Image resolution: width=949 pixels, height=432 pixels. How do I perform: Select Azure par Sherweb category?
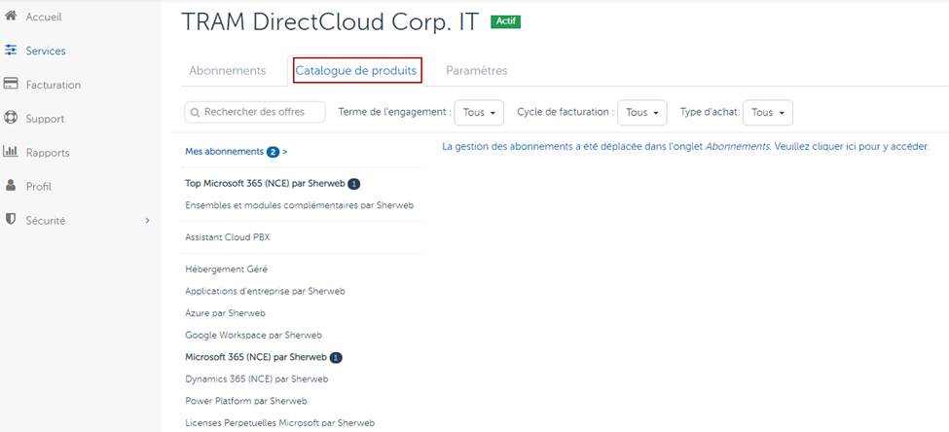coord(225,312)
